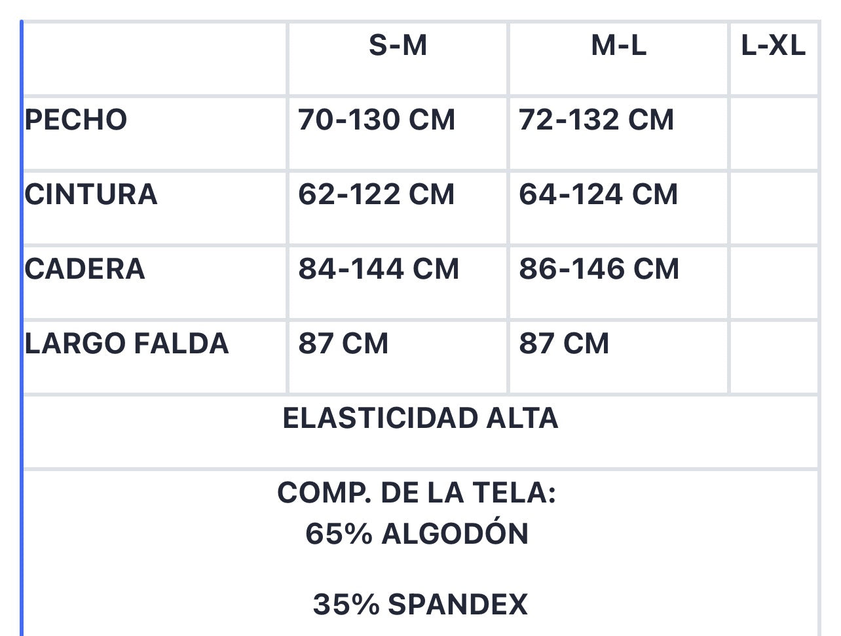Select the 65% ALGODÓN text
841x636 pixels.
(417, 534)
